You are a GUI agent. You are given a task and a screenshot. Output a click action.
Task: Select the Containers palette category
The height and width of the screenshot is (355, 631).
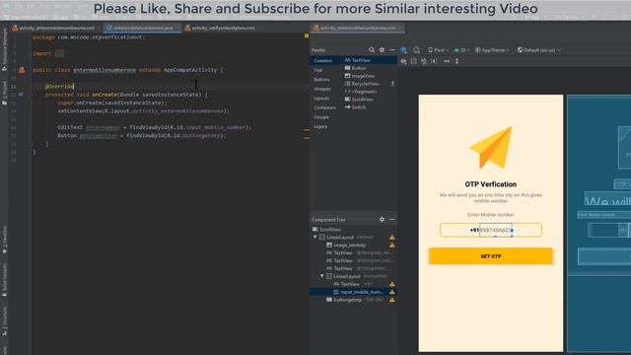point(324,107)
